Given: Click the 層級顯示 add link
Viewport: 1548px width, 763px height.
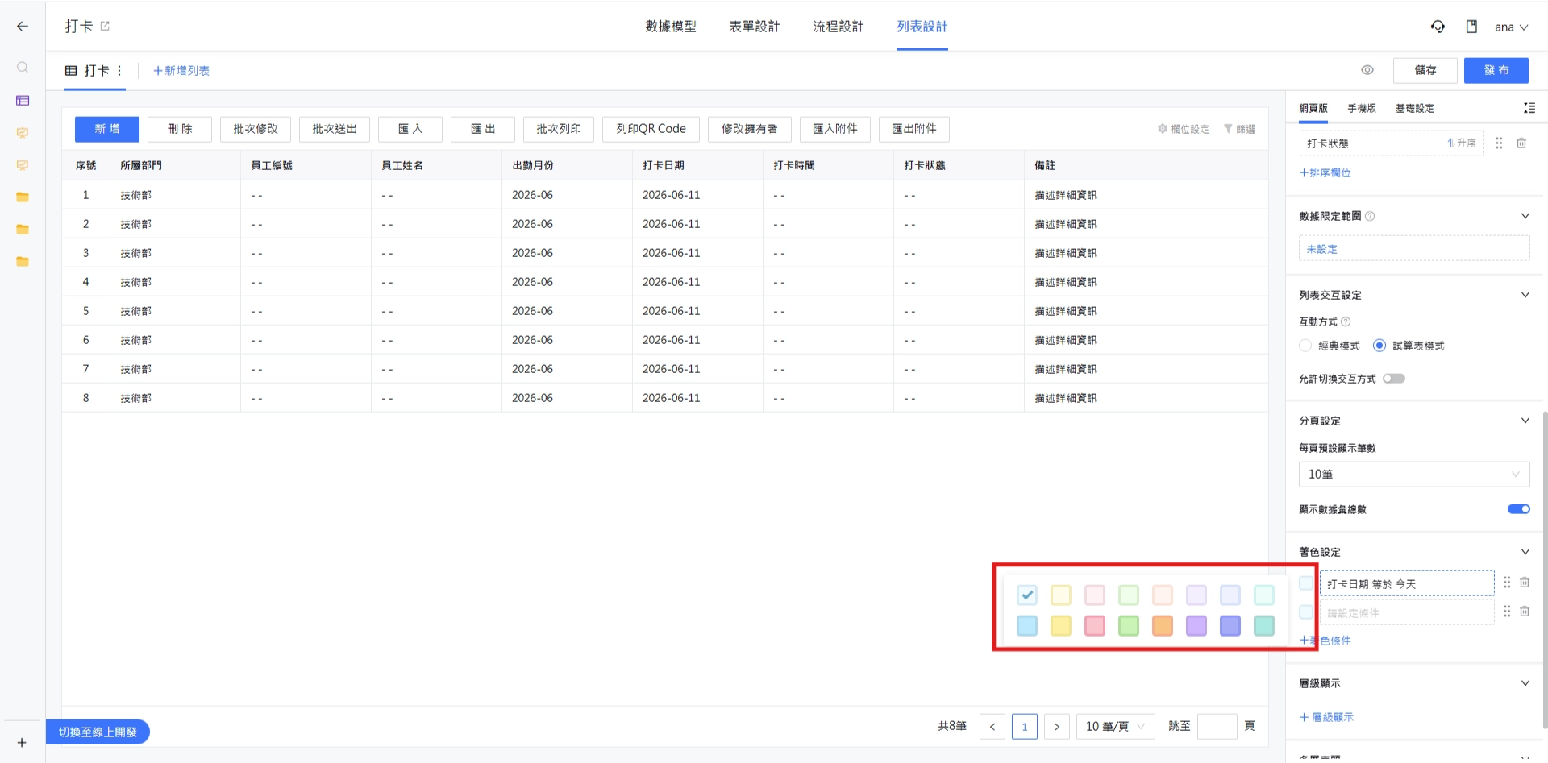Looking at the screenshot, I should click(1326, 717).
